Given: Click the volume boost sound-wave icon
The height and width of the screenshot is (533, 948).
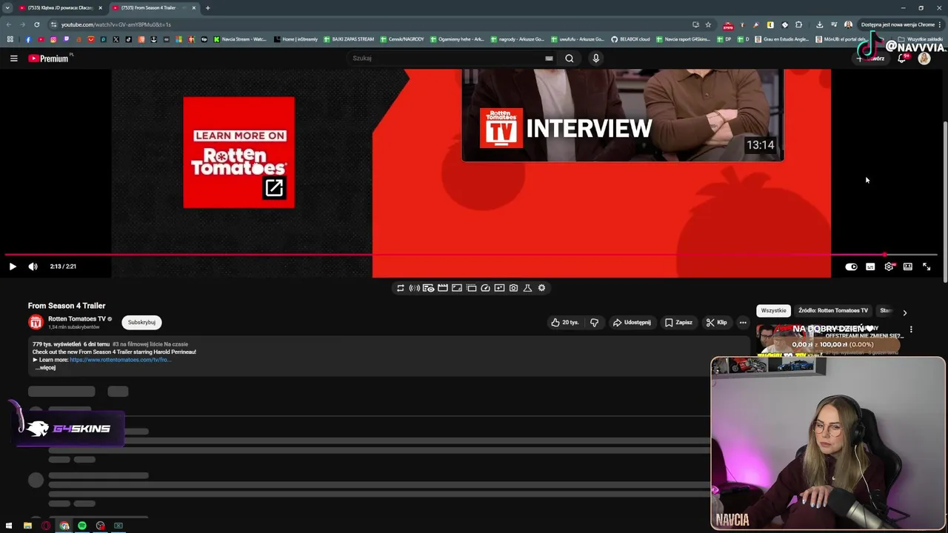Looking at the screenshot, I should pos(415,288).
